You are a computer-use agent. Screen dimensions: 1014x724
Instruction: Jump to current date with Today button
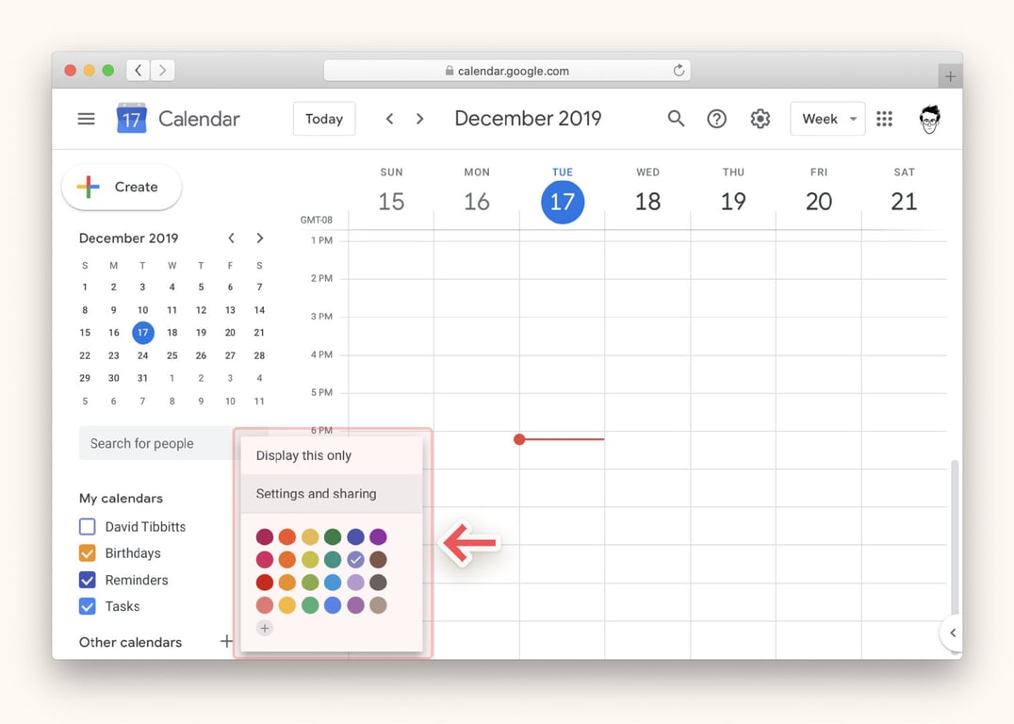(324, 119)
